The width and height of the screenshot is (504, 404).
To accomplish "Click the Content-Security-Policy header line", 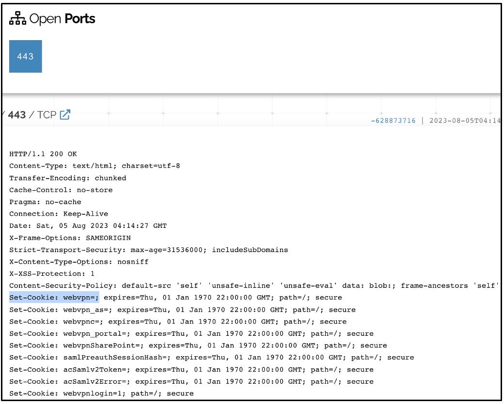I will point(252,285).
